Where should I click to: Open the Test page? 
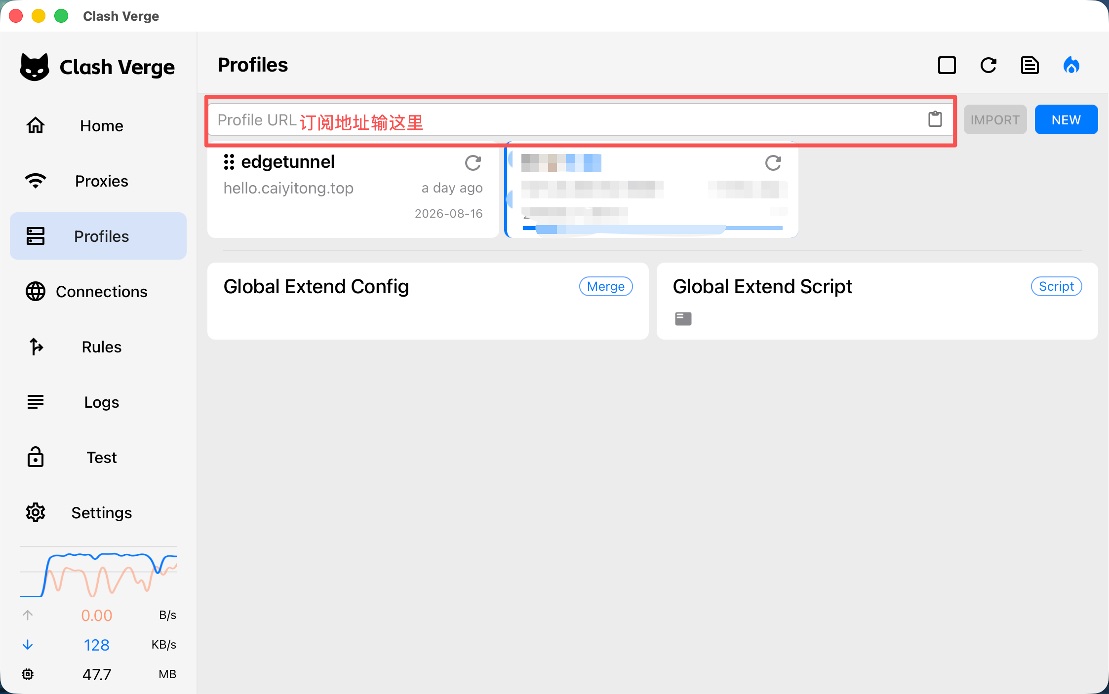(98, 458)
